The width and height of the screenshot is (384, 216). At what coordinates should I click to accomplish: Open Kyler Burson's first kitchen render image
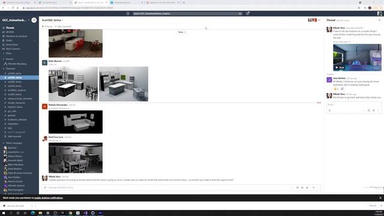73,84
